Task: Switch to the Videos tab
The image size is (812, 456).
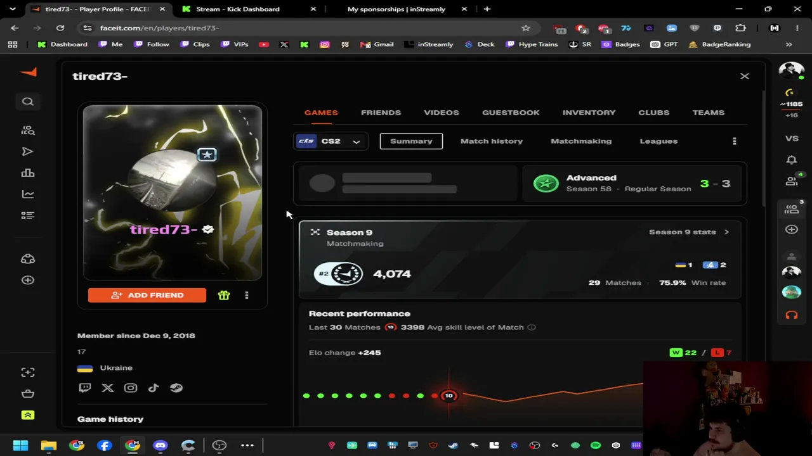Action: [441, 112]
